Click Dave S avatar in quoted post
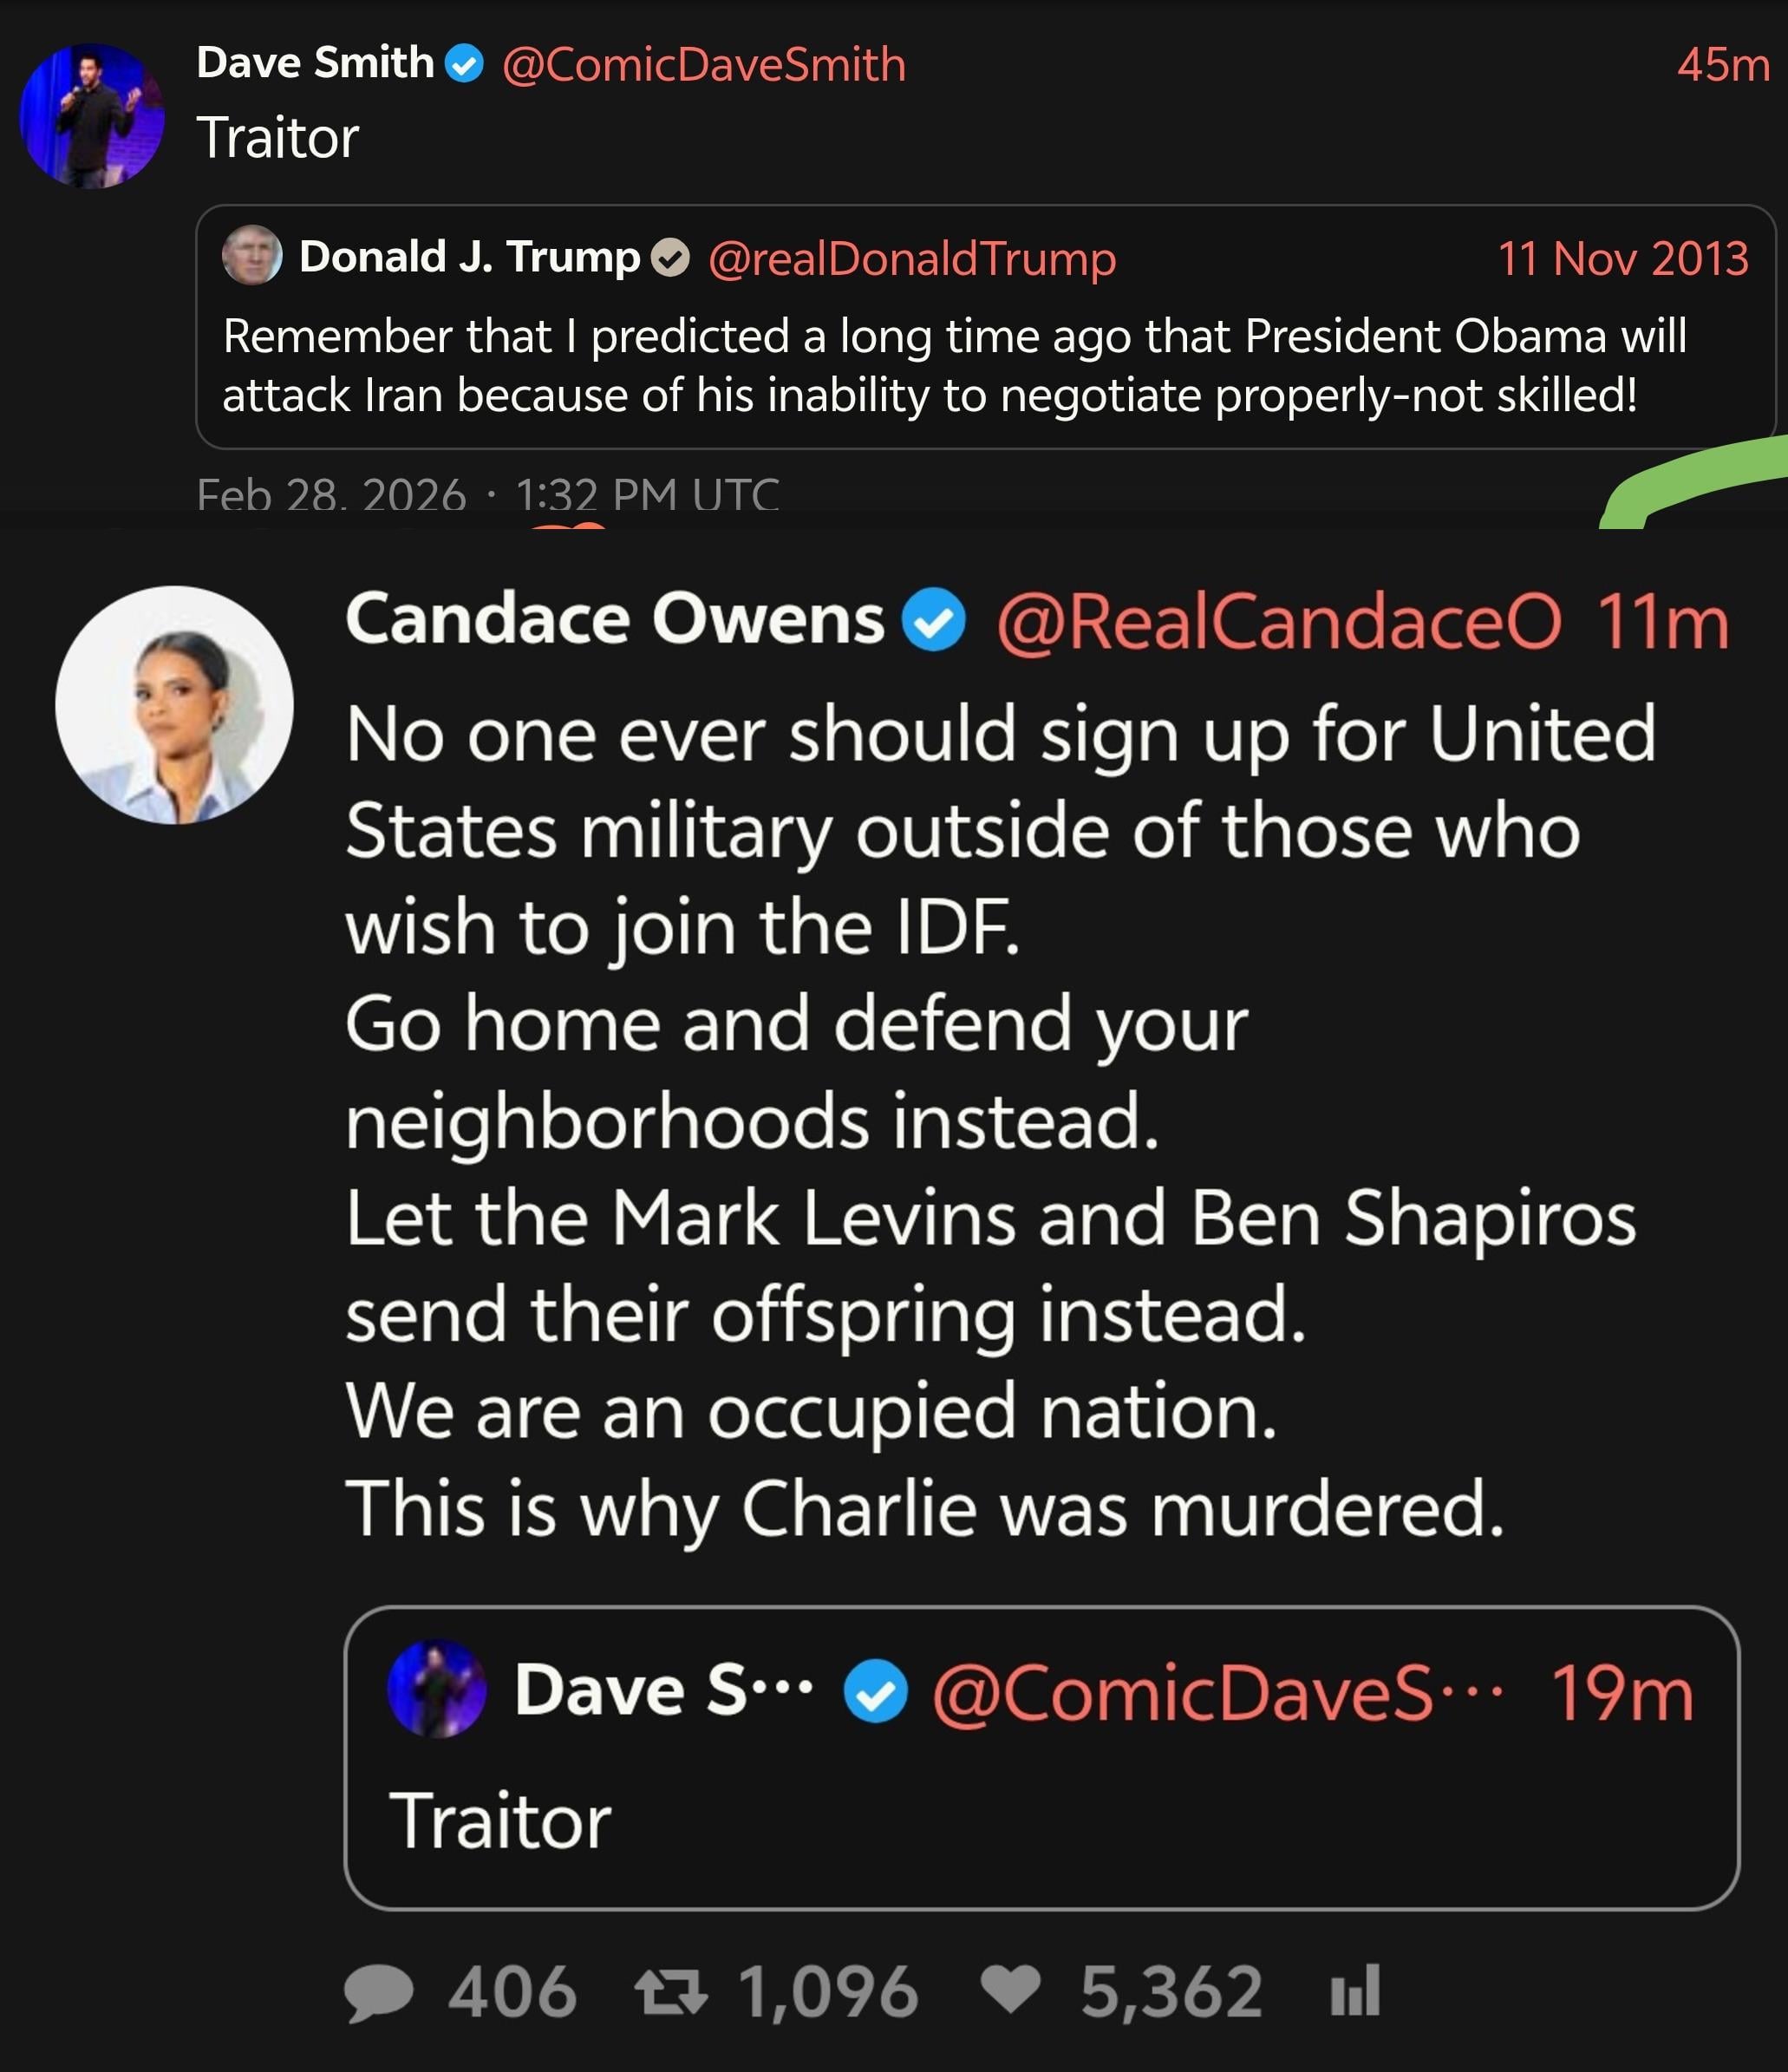The width and height of the screenshot is (1788, 2072). pyautogui.click(x=436, y=1689)
